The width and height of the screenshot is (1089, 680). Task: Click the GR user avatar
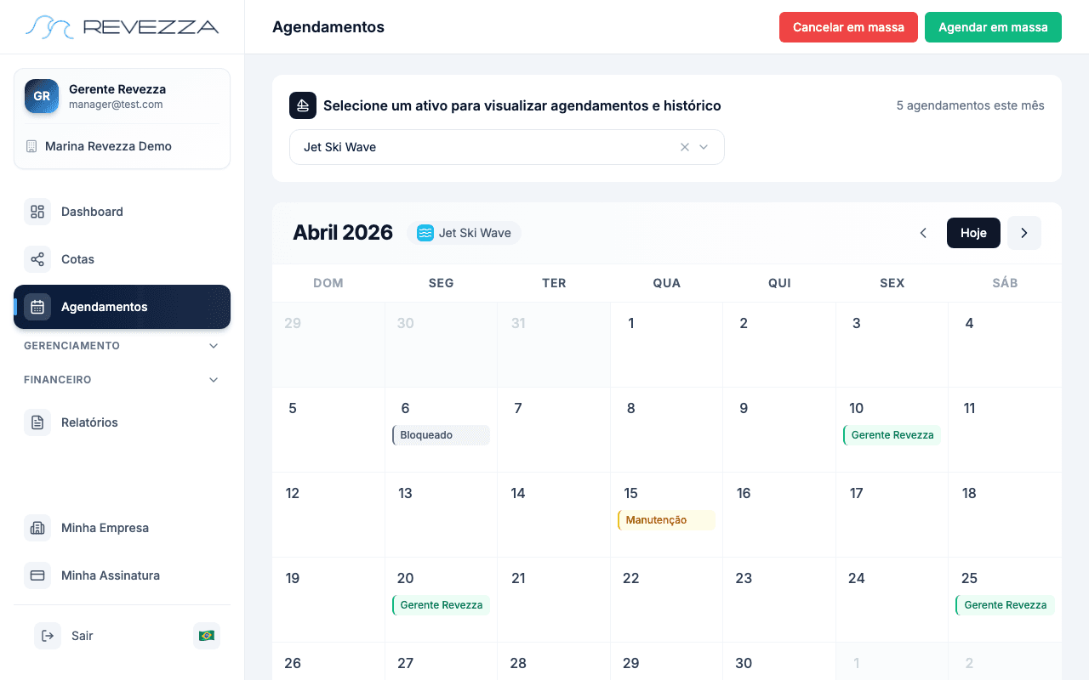42,96
